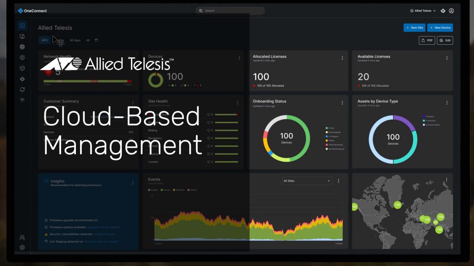Open Onboarding Status card options menu
The image size is (474, 266).
[342, 103]
